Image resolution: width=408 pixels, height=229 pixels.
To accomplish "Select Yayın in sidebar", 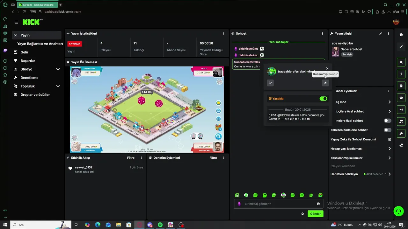I will [x=37, y=35].
